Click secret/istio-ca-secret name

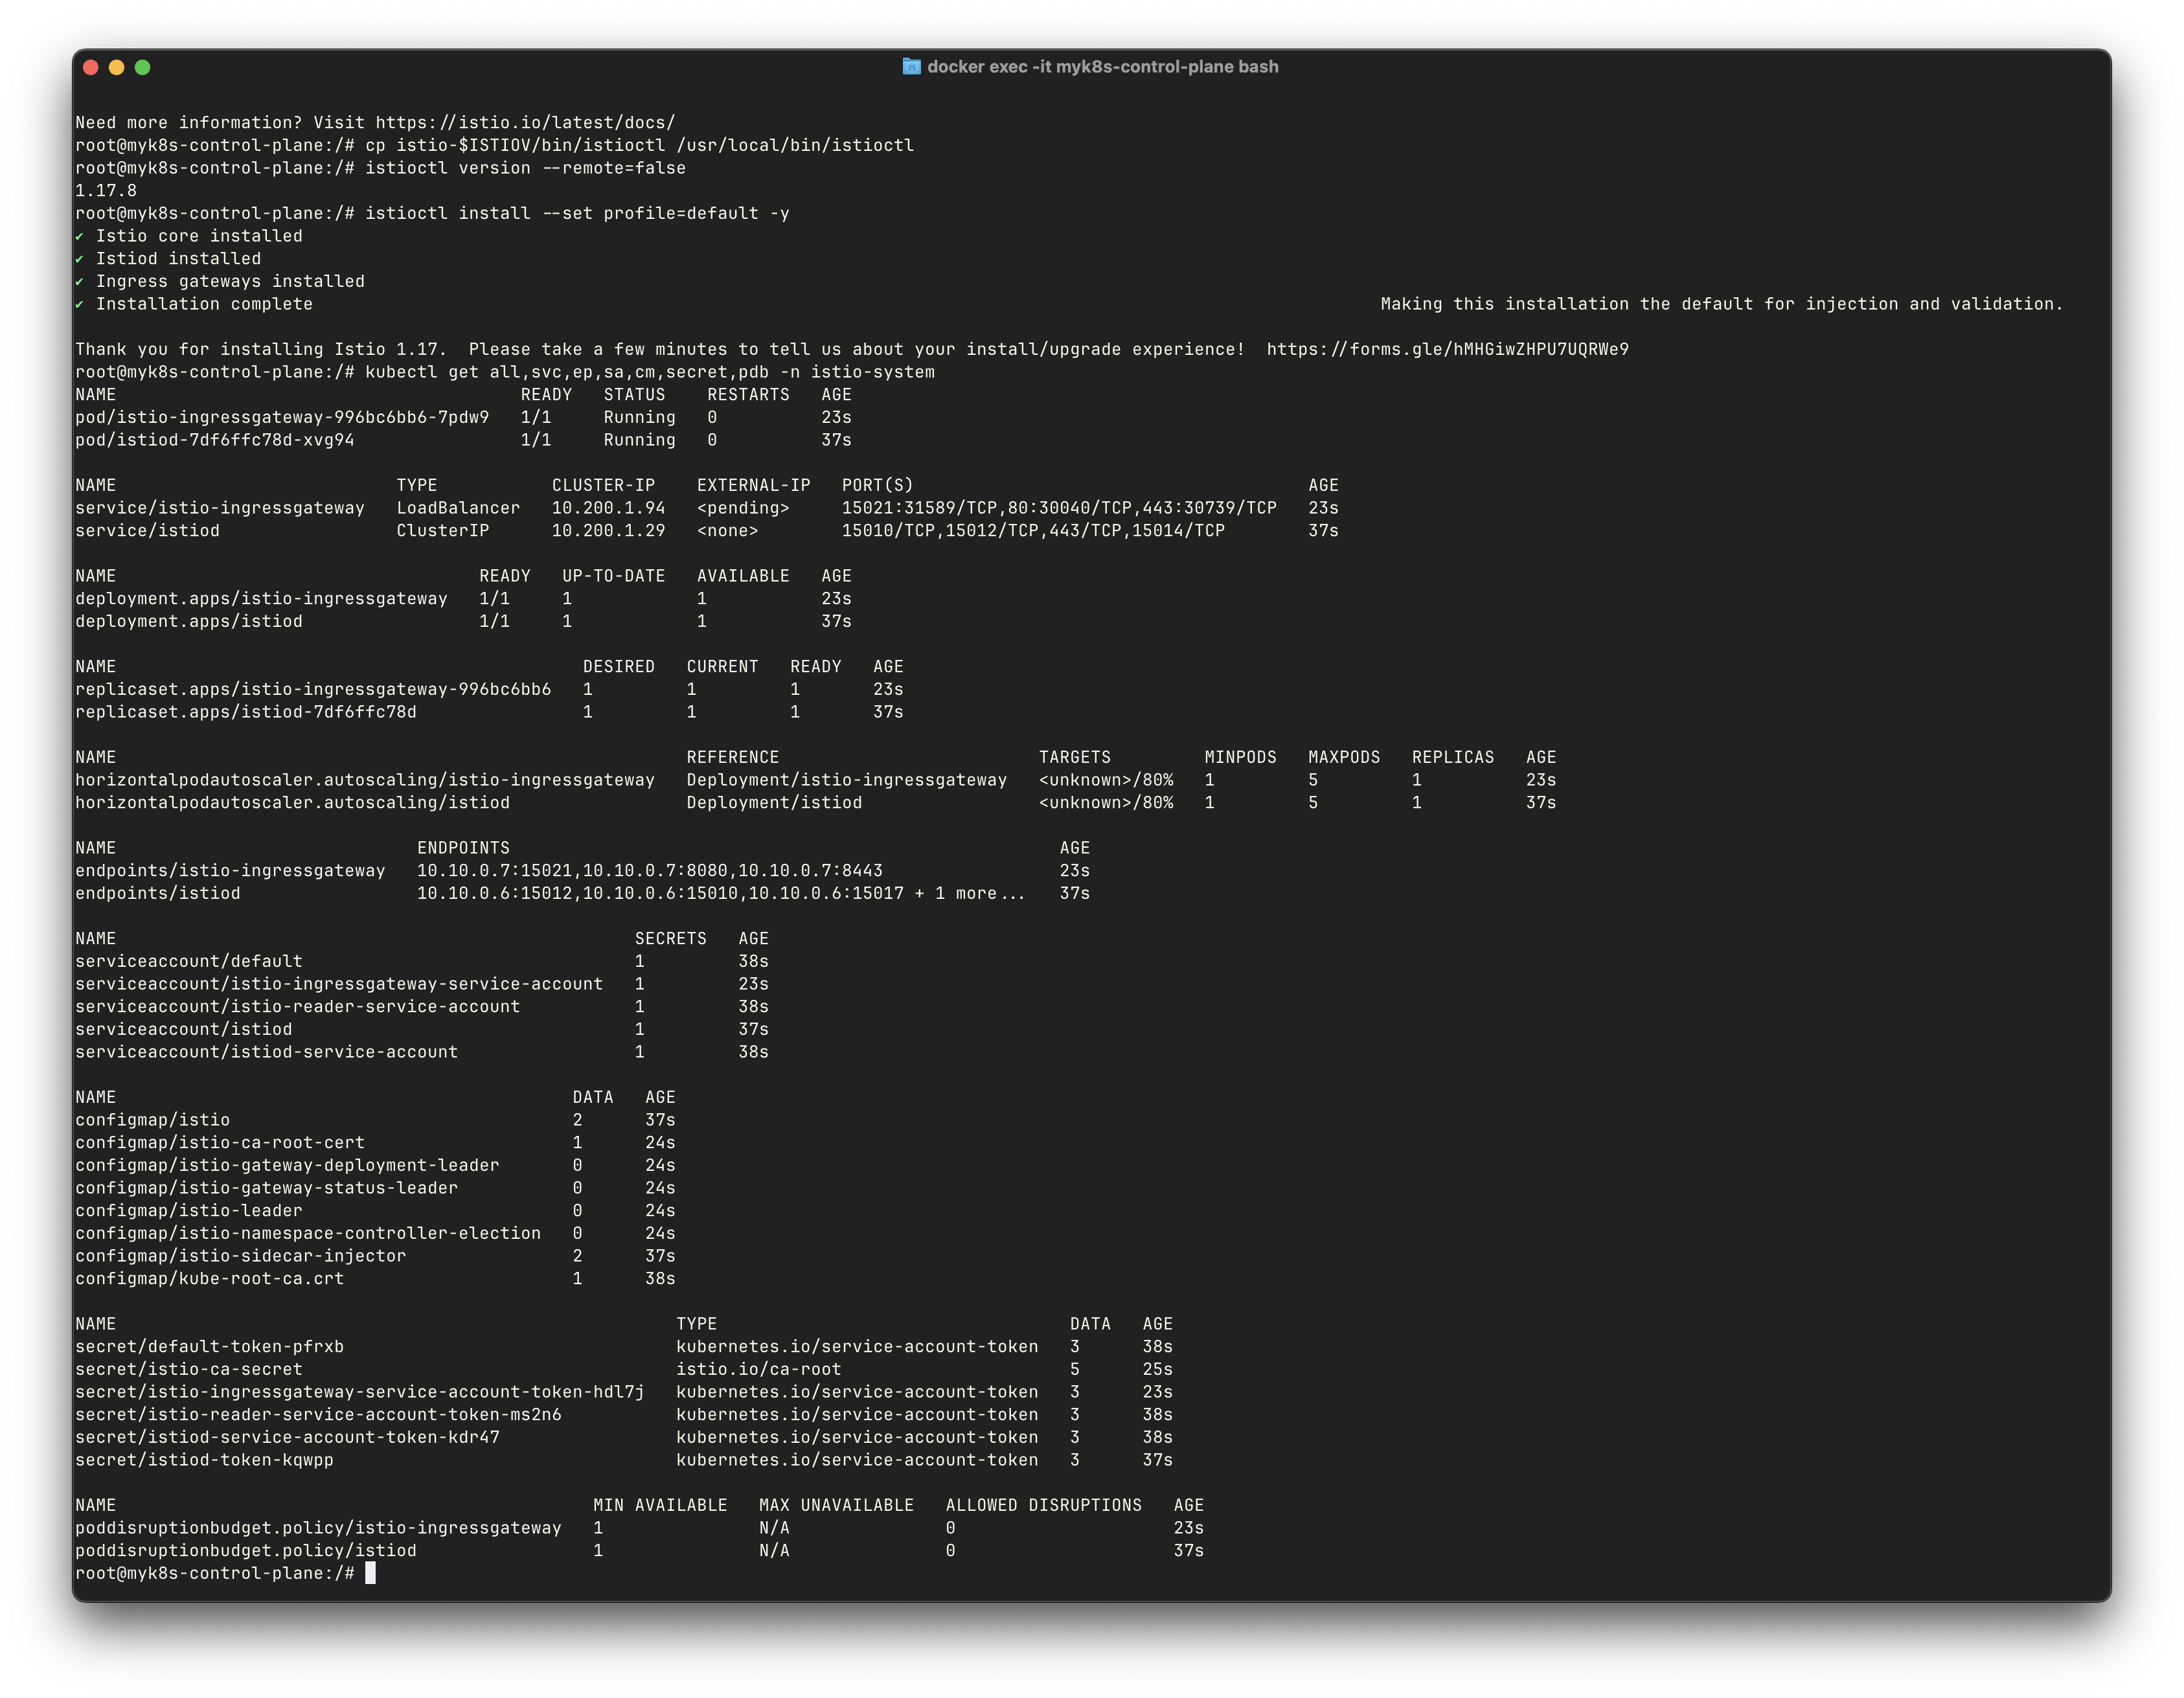pyautogui.click(x=189, y=1369)
